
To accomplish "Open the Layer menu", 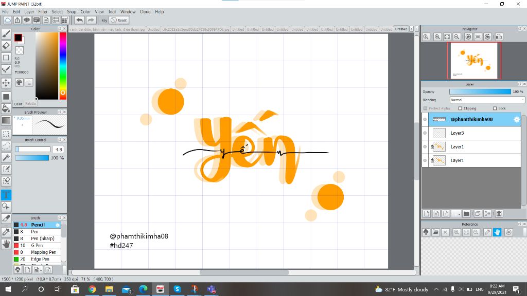I will click(29, 12).
